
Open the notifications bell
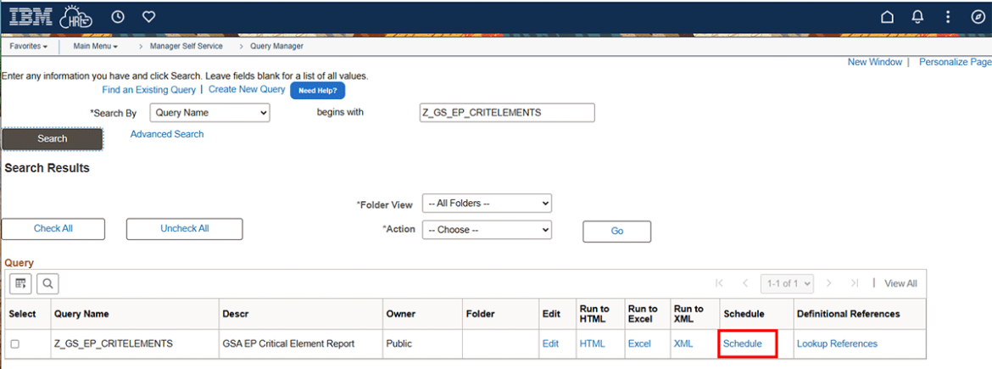[x=917, y=17]
